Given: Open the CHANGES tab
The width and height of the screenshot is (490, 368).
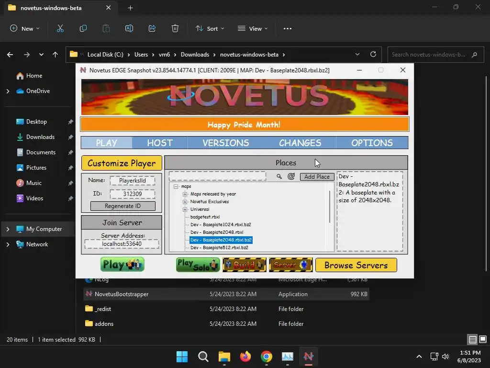Looking at the screenshot, I should coord(300,143).
